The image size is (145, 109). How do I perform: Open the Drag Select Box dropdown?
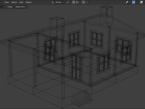coord(21,7)
